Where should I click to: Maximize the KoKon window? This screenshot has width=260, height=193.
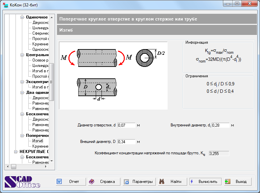click(x=237, y=4)
